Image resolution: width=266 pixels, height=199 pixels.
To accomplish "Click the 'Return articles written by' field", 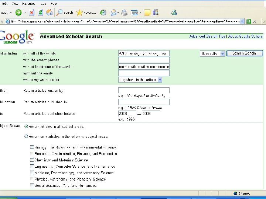I will pyautogui.click(x=144, y=90).
